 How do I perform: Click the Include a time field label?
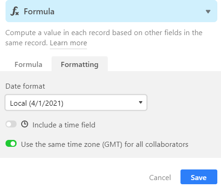64,125
